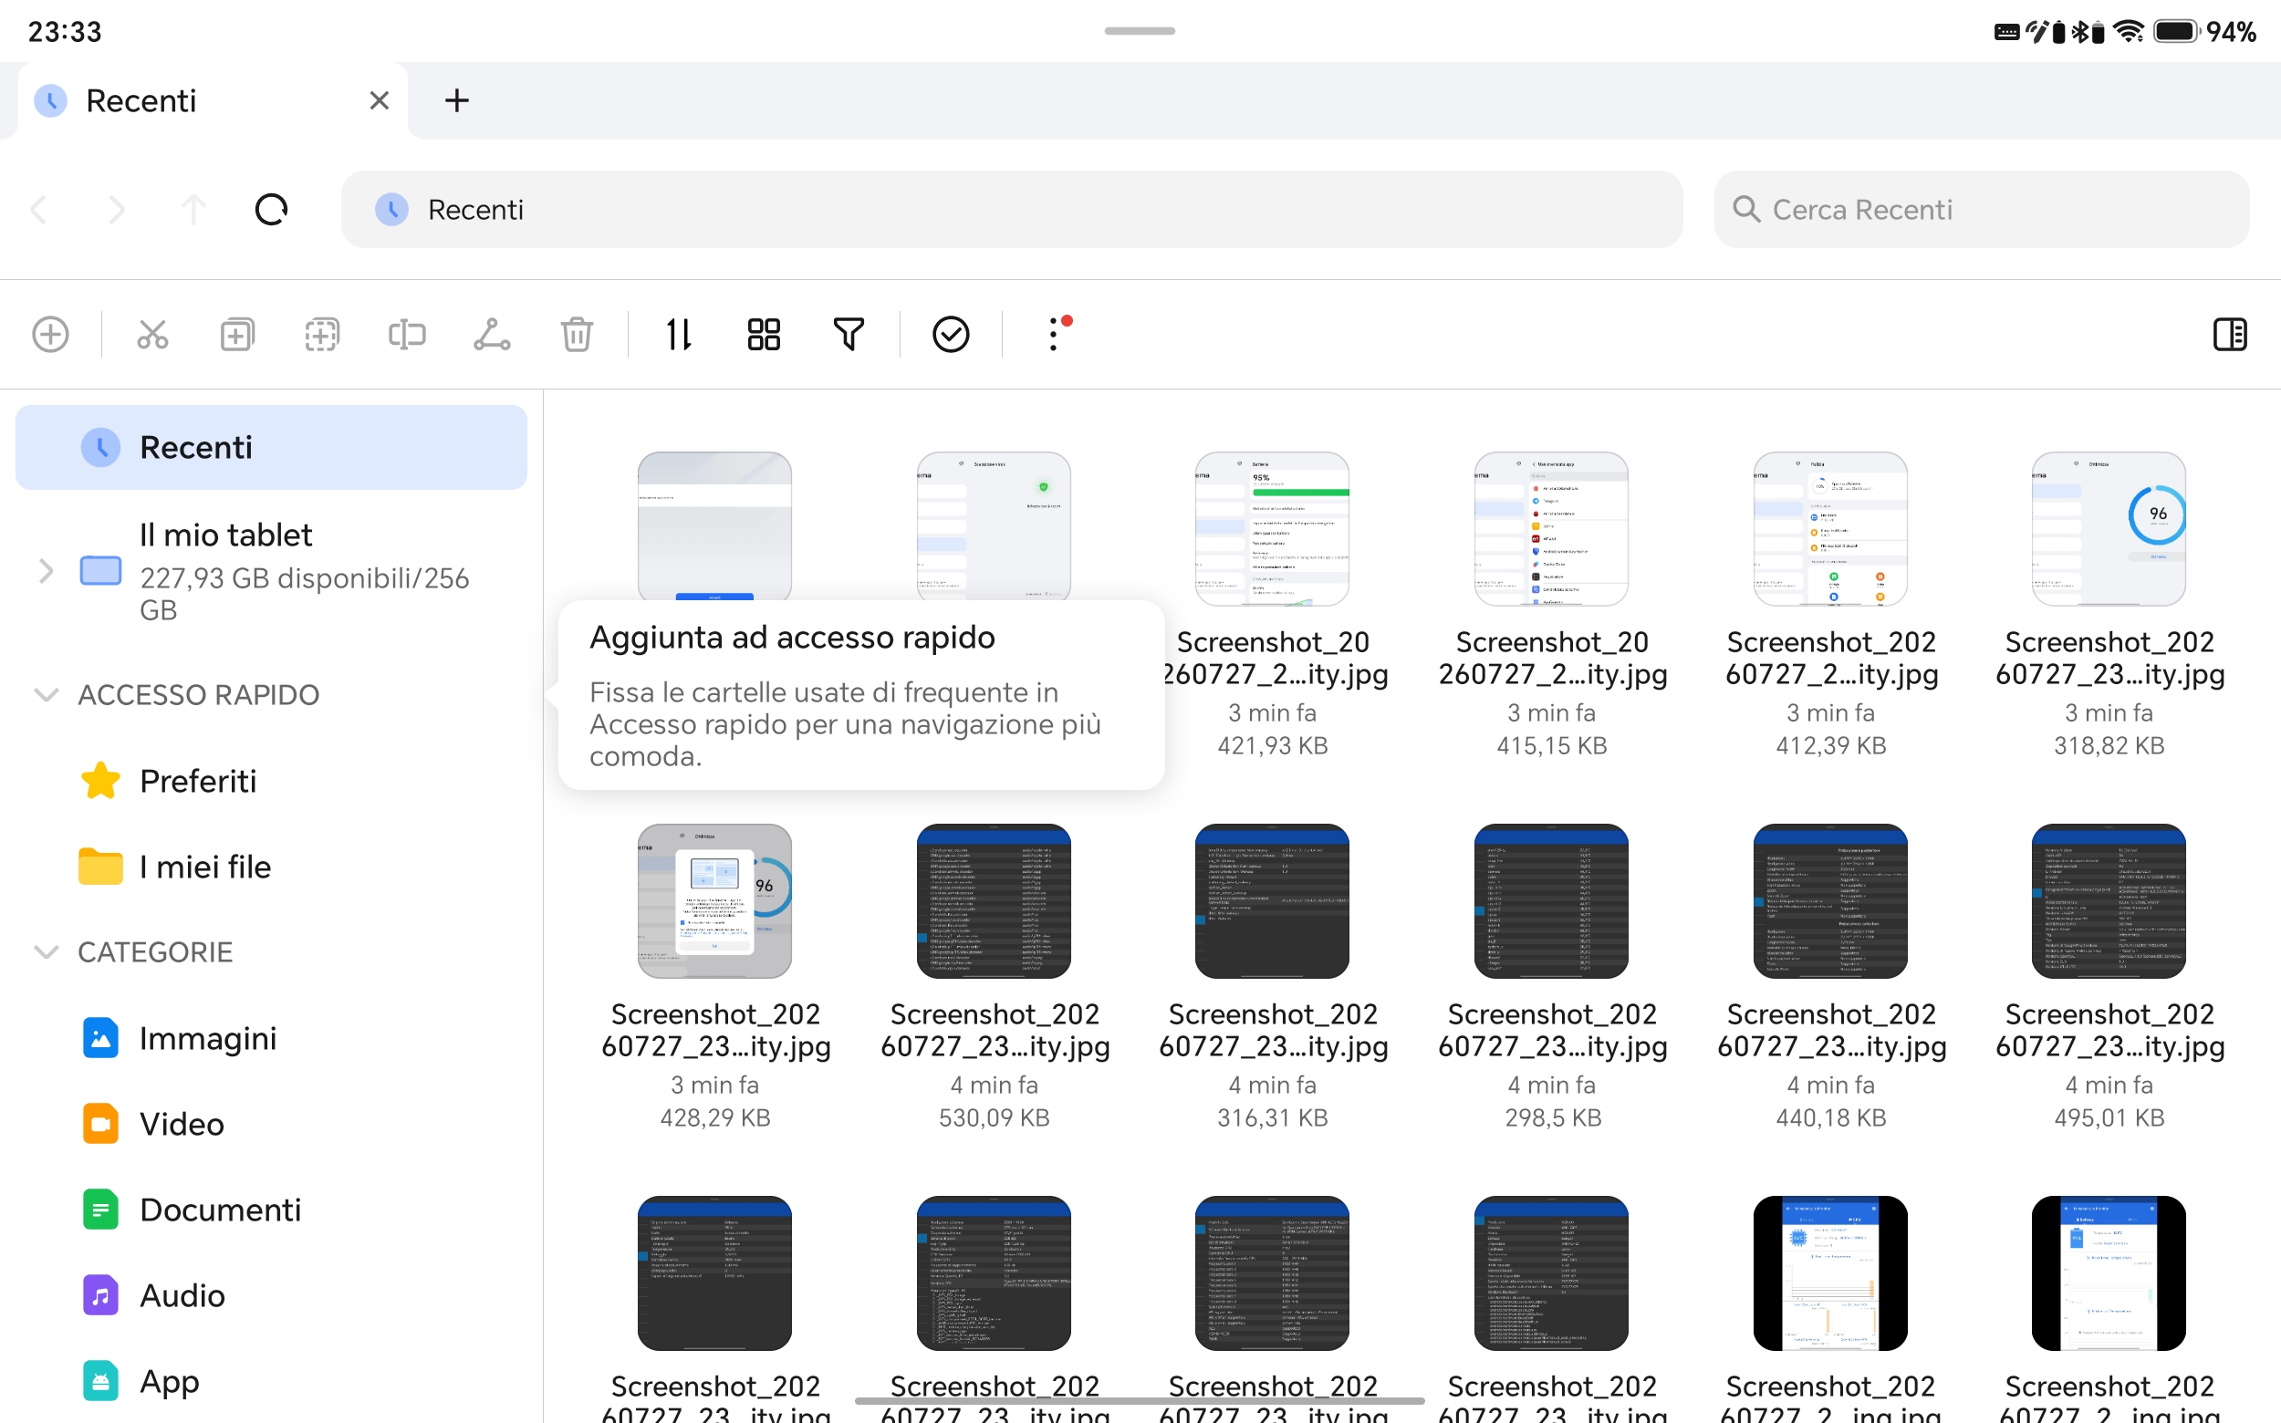Click the Recenti address path bar
This screenshot has height=1423, width=2281.
pyautogui.click(x=1011, y=209)
